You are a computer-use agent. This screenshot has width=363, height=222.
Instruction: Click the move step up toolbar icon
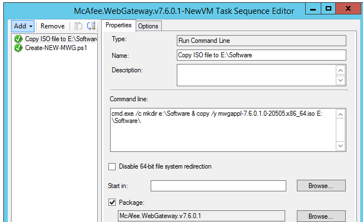(x=78, y=26)
